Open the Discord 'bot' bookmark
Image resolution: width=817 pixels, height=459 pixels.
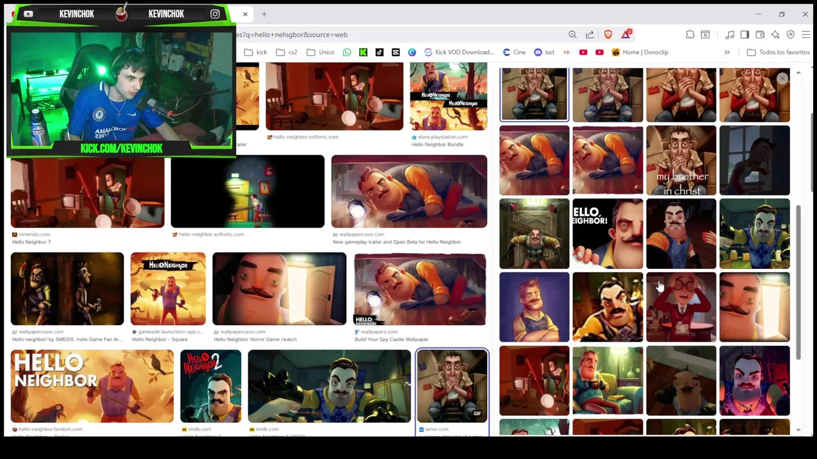(x=544, y=52)
